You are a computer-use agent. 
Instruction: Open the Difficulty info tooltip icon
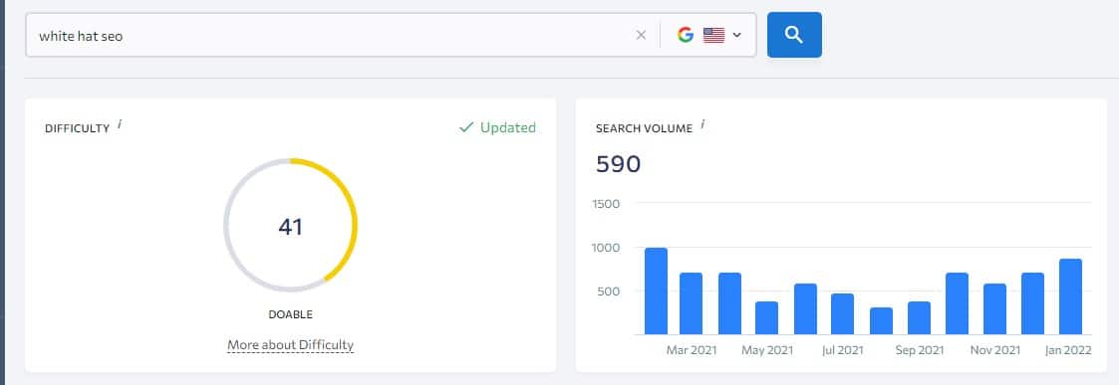[x=120, y=124]
